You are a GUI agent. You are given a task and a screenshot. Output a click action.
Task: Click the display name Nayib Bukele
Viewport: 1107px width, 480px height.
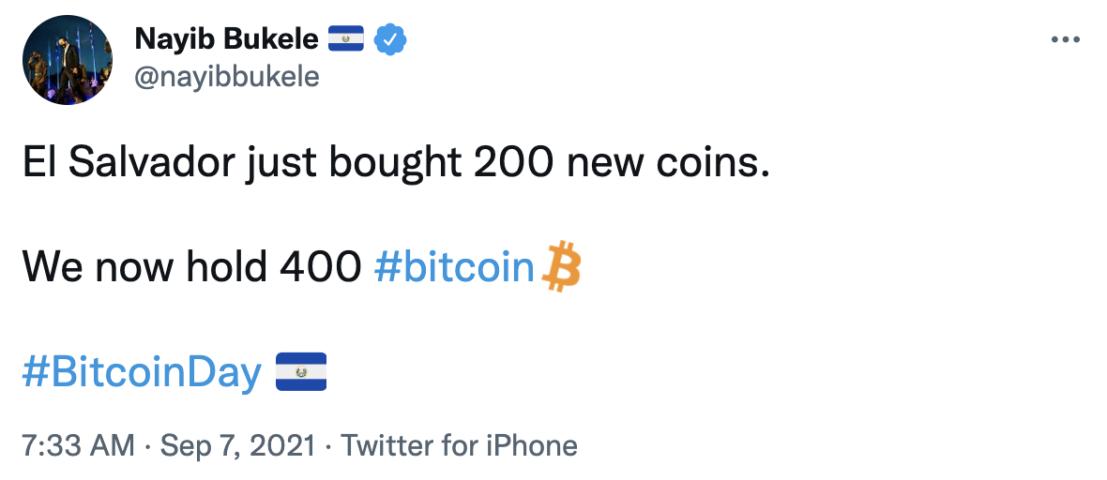click(227, 39)
